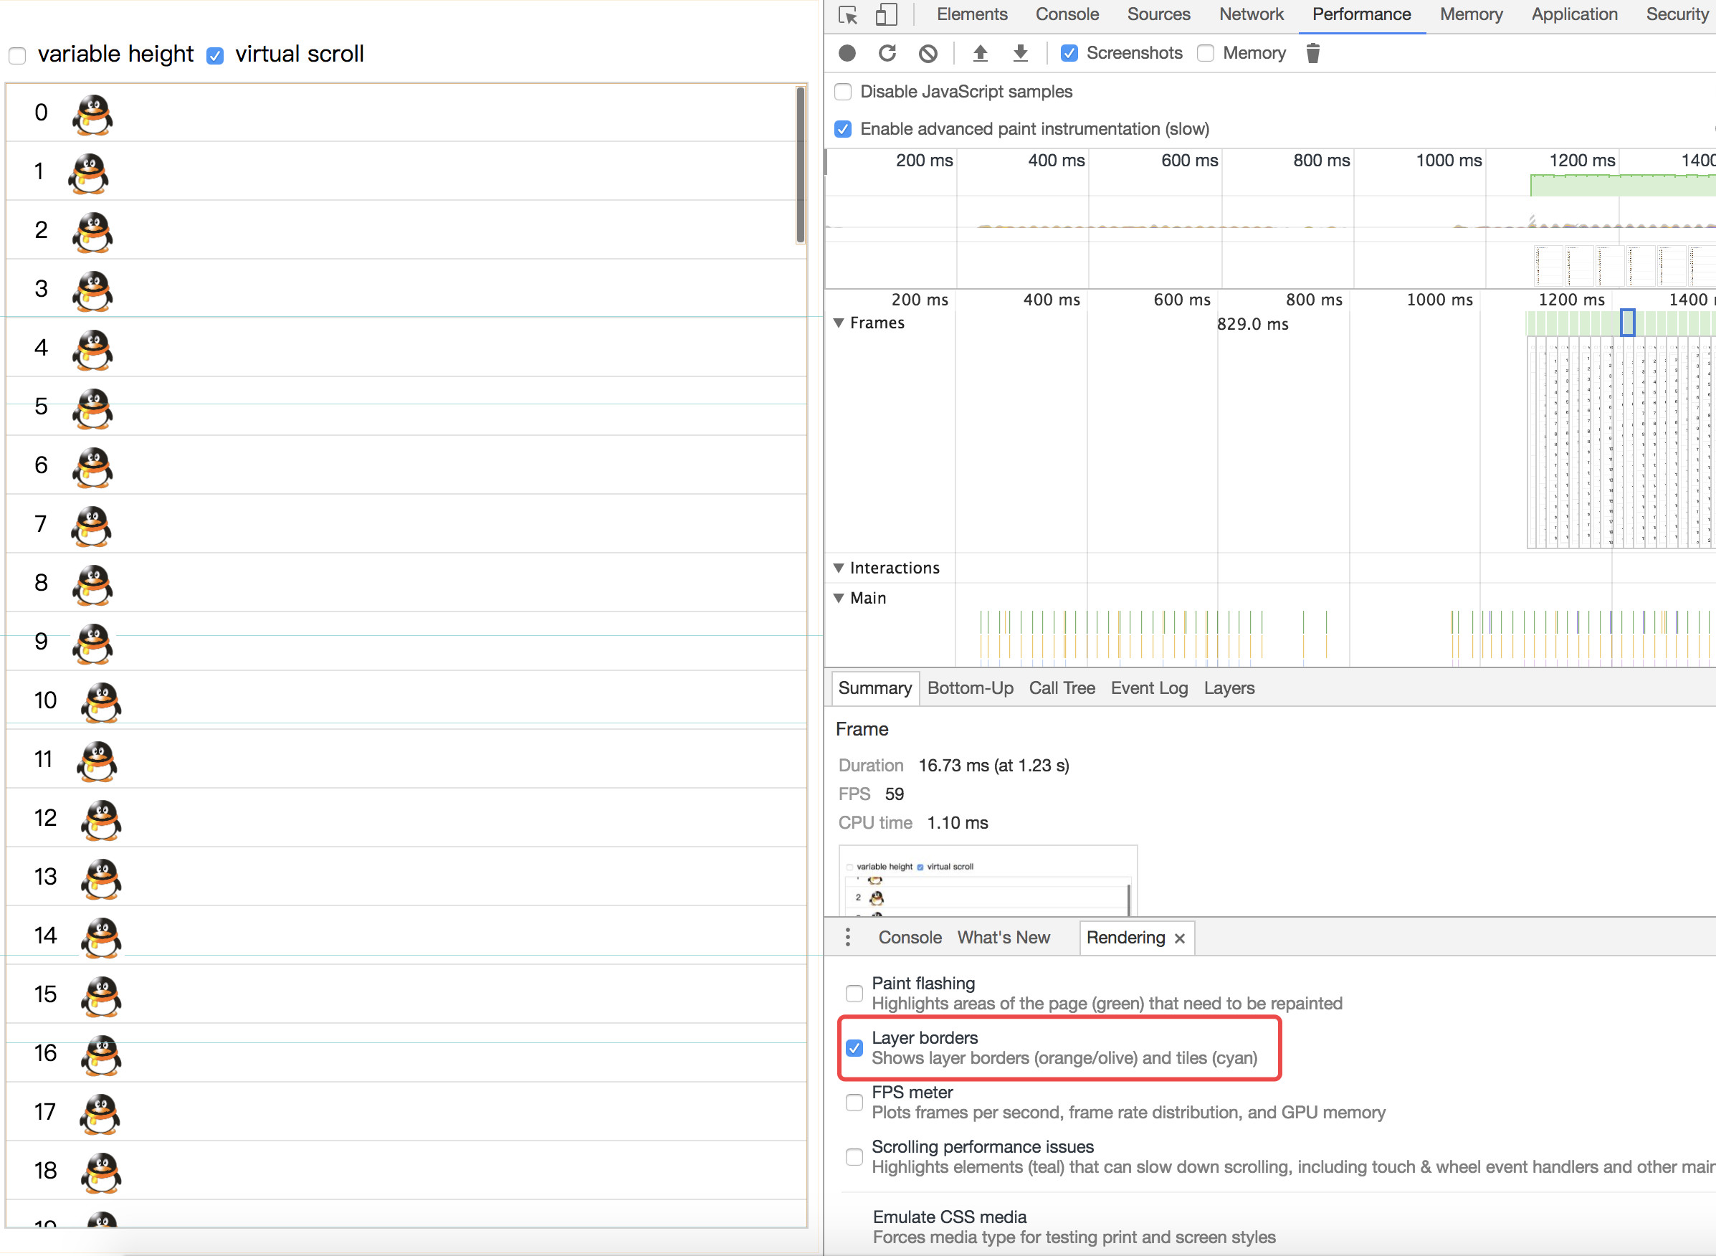The height and width of the screenshot is (1256, 1716).
Task: Switch to the Network tab
Action: (x=1251, y=14)
